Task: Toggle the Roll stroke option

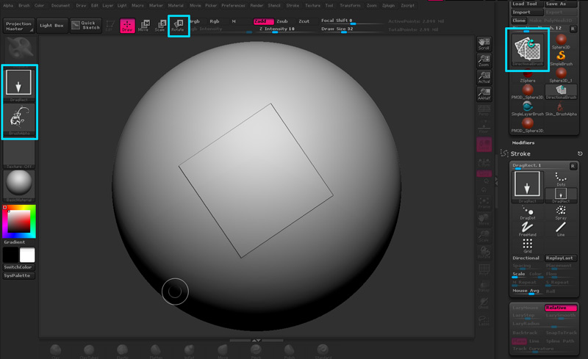Action: click(x=551, y=291)
